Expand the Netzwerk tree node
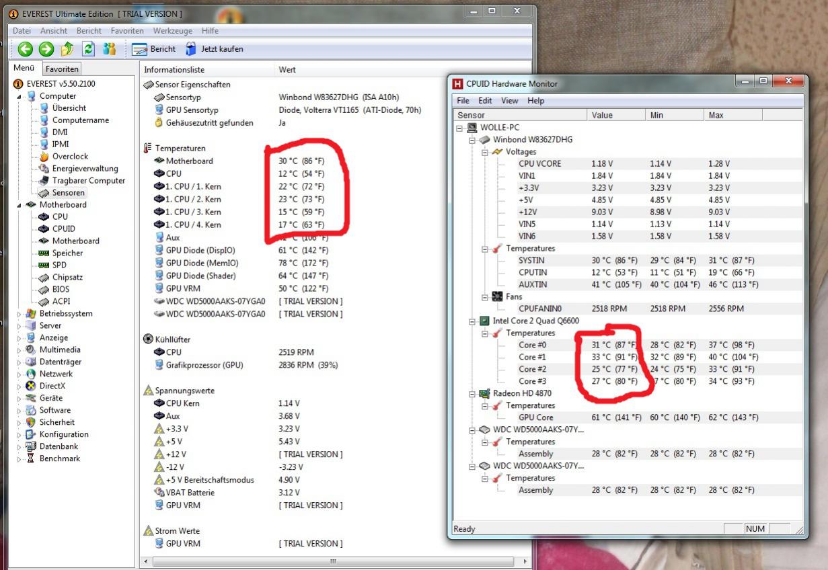 [x=20, y=374]
